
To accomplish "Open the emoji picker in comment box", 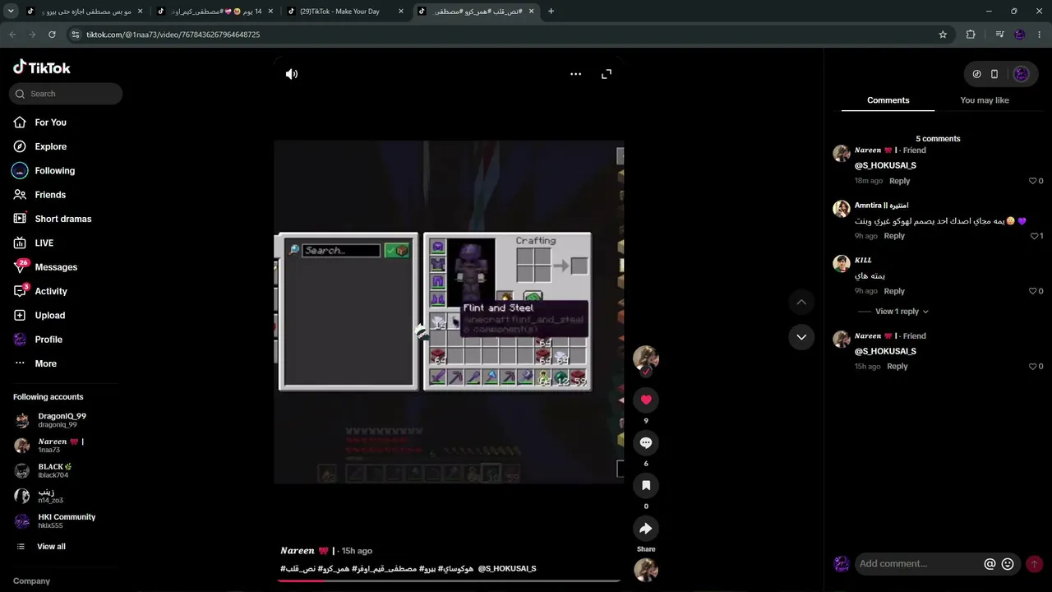I will click(1008, 564).
